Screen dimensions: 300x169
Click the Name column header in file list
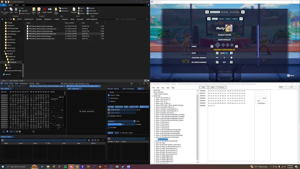[28, 23]
